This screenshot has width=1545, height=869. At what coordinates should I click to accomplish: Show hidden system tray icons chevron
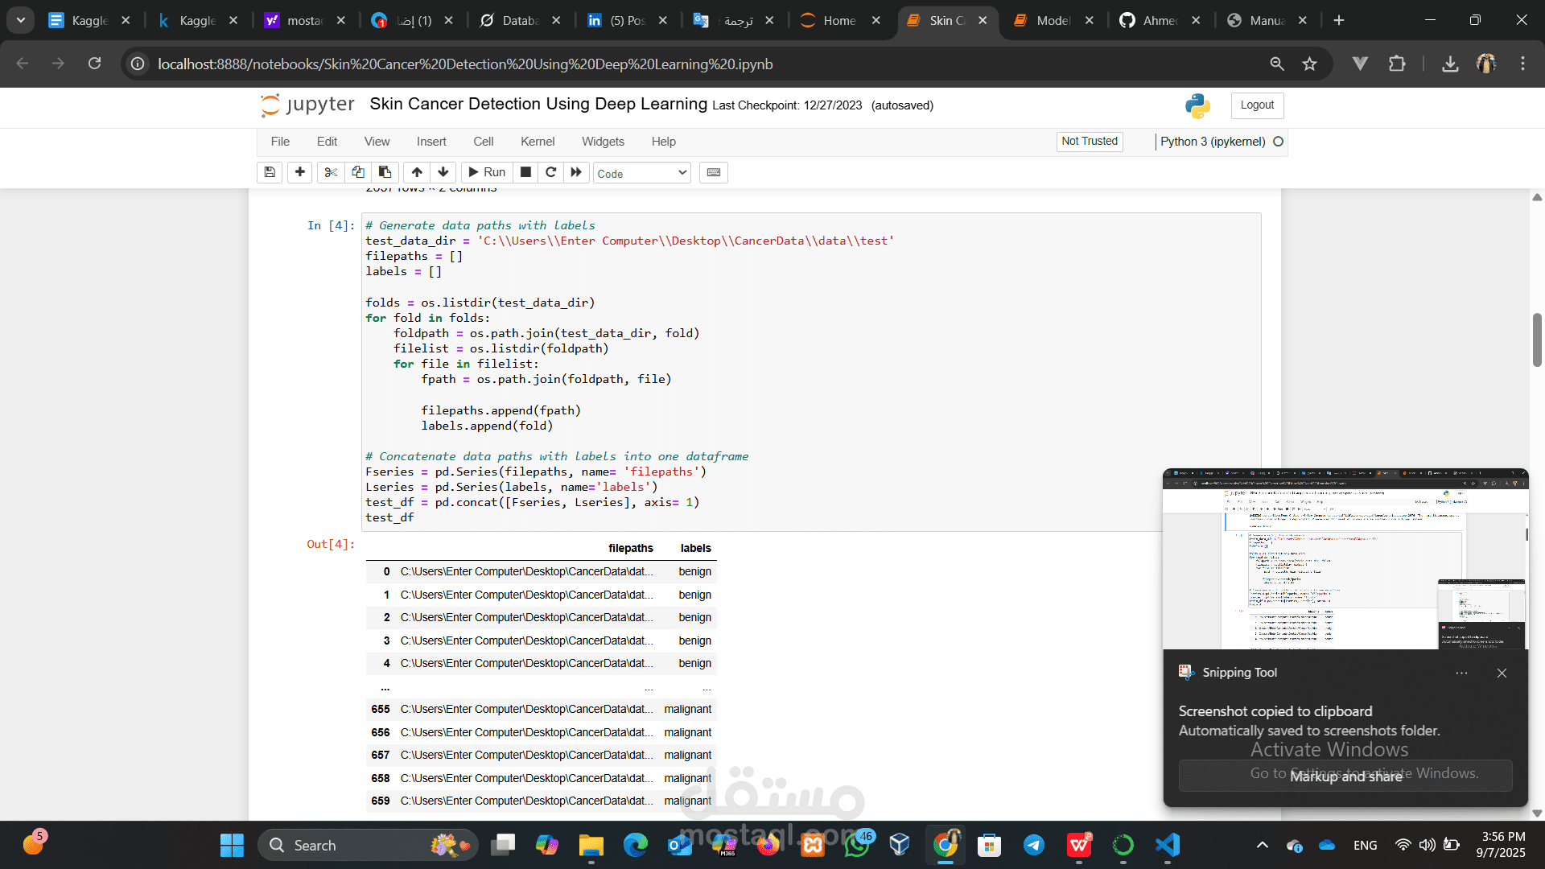click(x=1262, y=846)
